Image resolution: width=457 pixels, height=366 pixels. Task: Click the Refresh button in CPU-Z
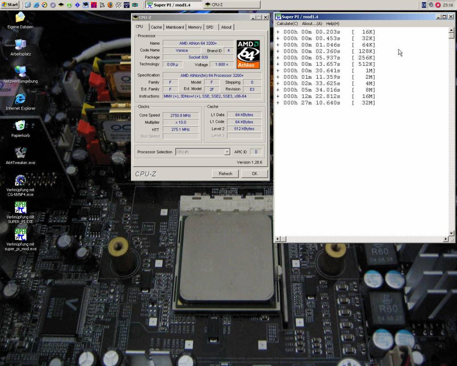(x=225, y=174)
